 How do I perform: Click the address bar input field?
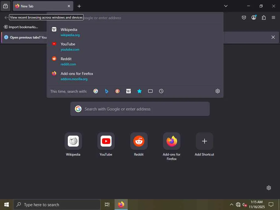coord(135,18)
